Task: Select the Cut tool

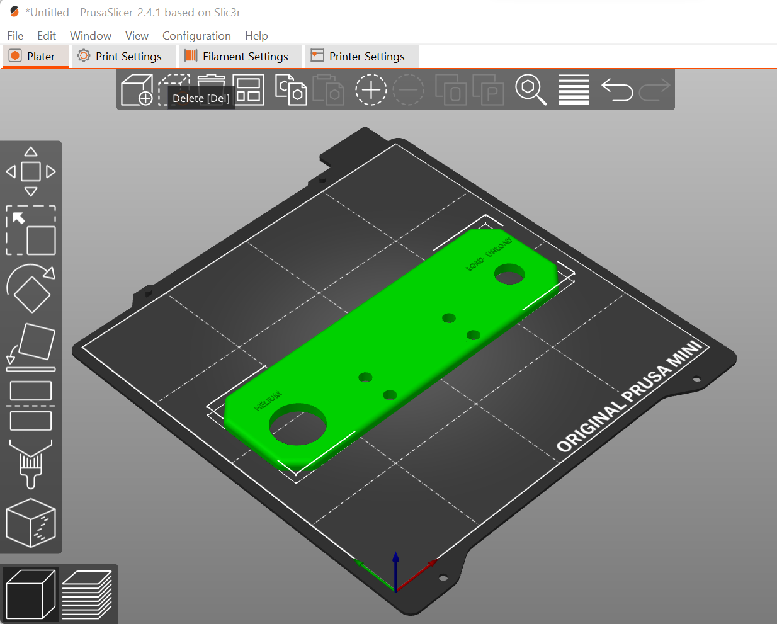Action: (x=31, y=406)
